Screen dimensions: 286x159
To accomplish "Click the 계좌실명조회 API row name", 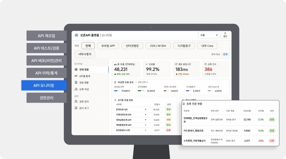I will [124, 120].
